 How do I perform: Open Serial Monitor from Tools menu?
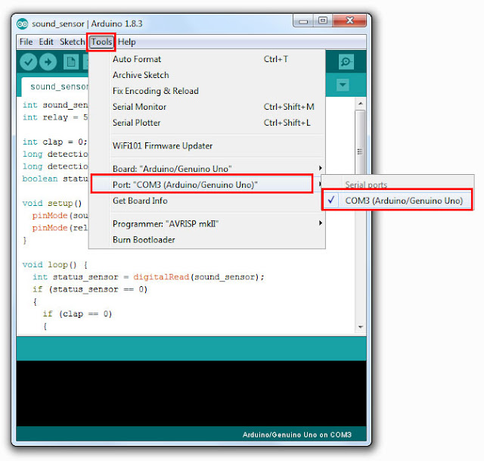coord(206,107)
